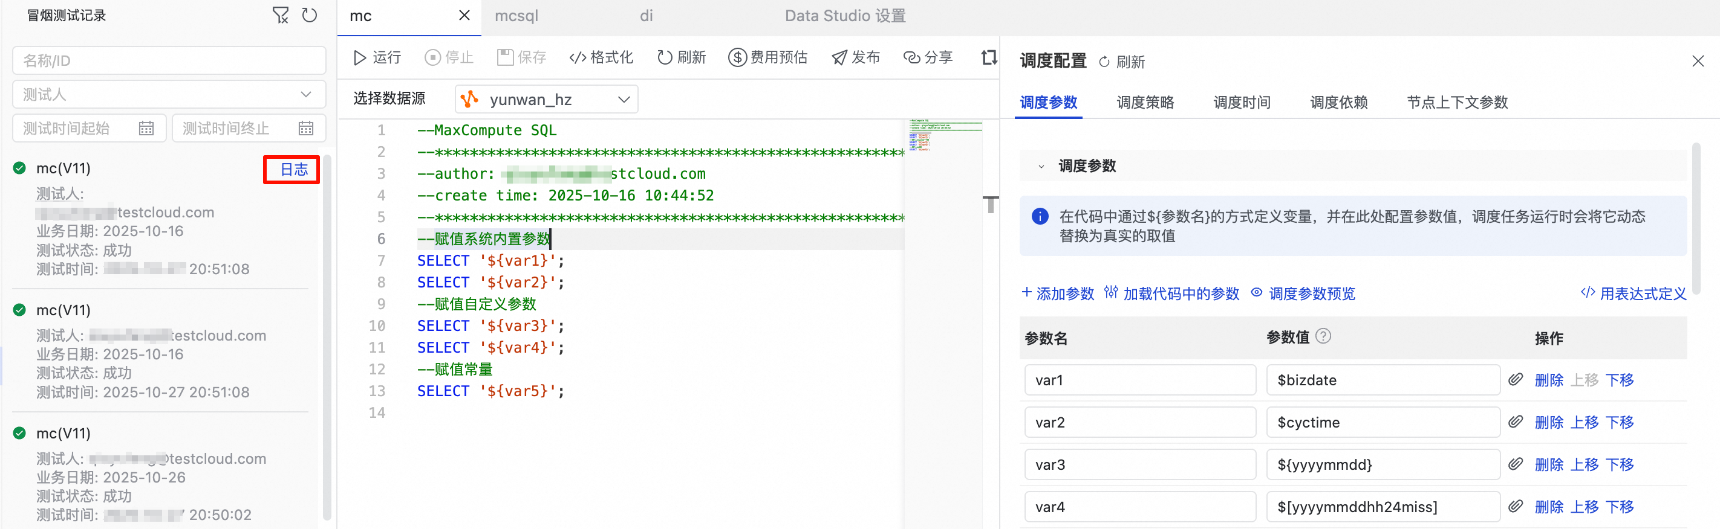Click the link icon for var4
The image size is (1720, 529).
point(1516,506)
